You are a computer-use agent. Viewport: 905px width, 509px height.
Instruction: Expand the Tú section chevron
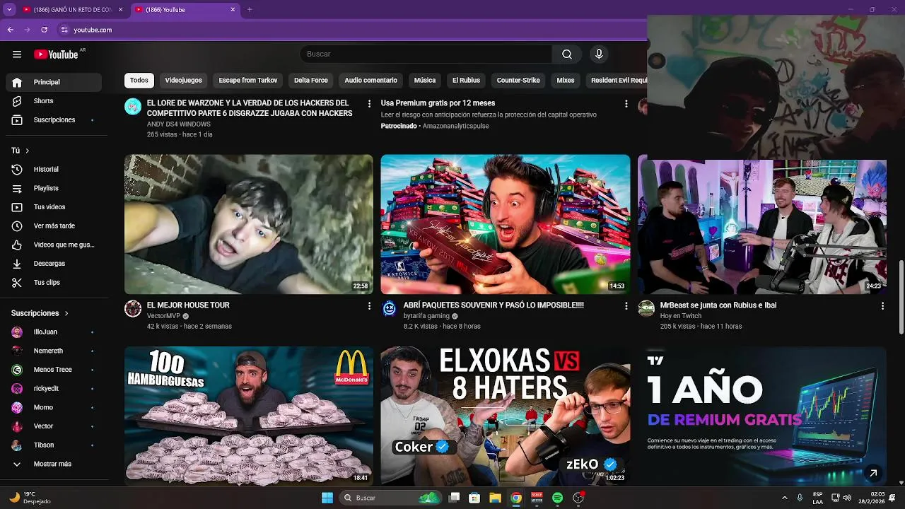pyautogui.click(x=28, y=151)
